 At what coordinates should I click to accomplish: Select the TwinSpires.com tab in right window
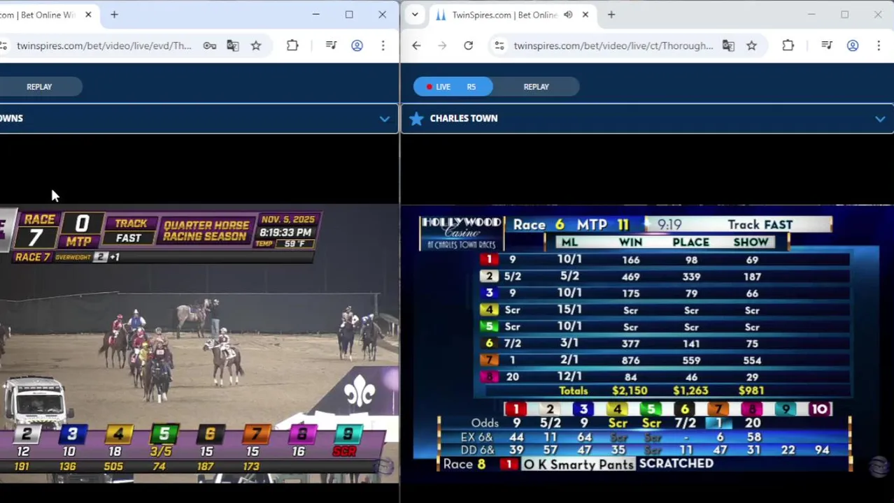click(504, 15)
